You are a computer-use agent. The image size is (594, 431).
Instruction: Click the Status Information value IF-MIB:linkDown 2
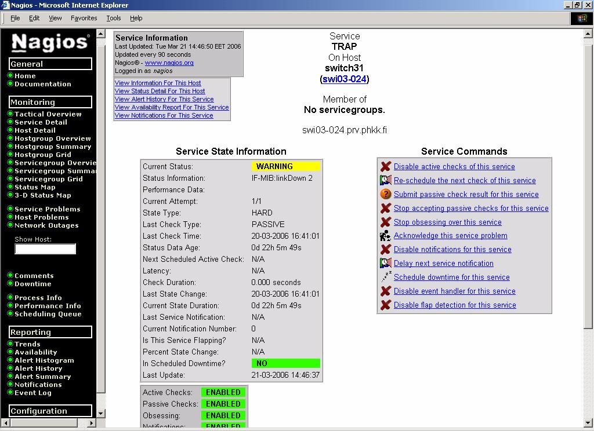[x=282, y=178]
